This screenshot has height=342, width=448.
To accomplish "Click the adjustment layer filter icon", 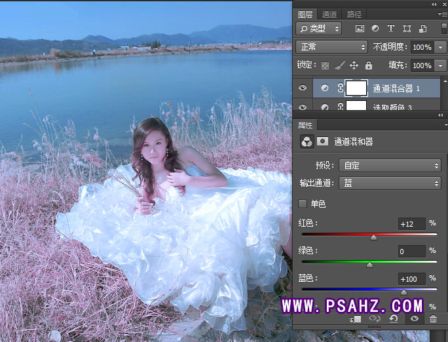I will click(375, 29).
